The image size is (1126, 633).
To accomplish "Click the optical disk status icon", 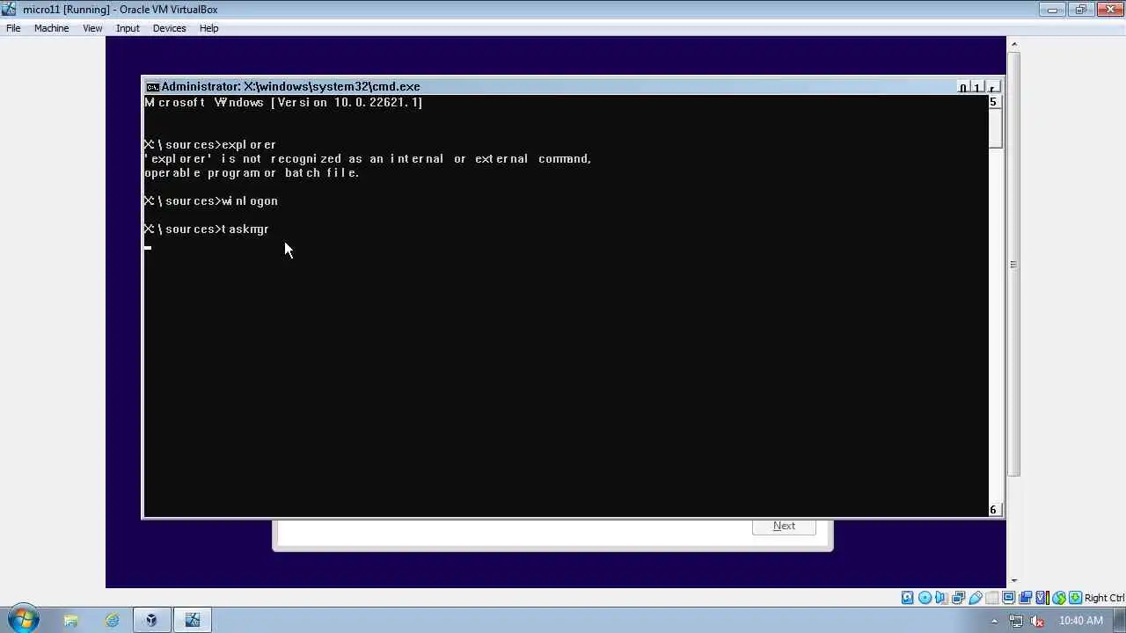I will [925, 598].
